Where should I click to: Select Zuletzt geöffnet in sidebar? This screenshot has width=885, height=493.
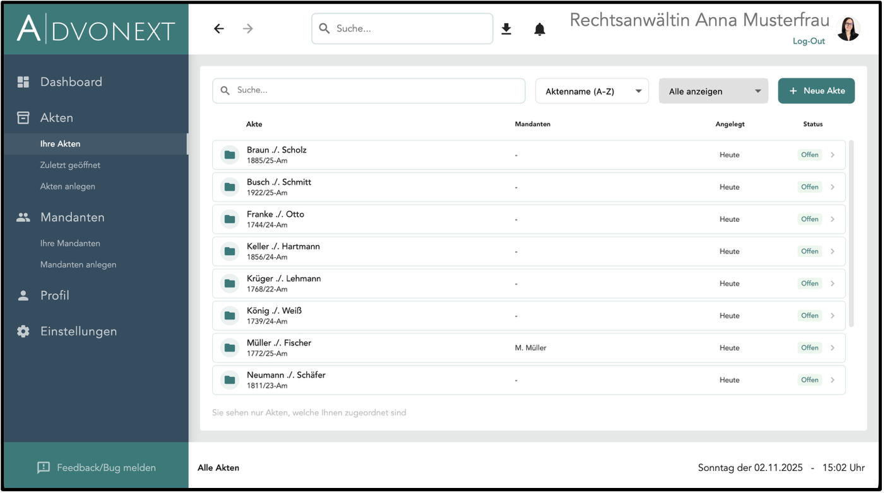pos(70,165)
